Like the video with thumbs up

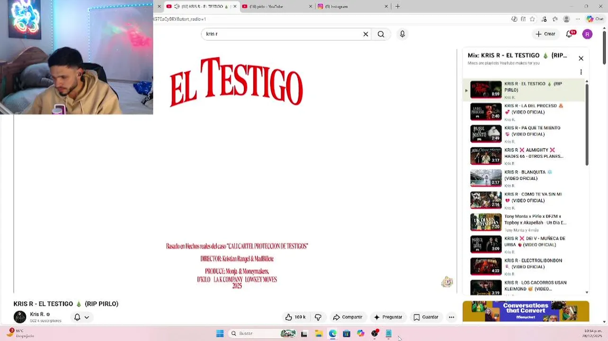coord(295,317)
